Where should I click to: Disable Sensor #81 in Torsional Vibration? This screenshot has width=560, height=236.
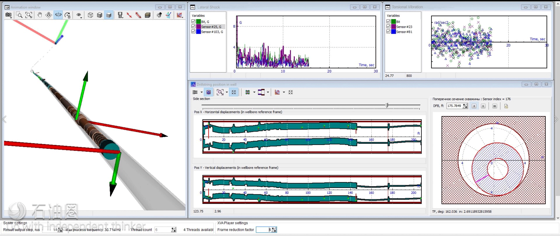pyautogui.click(x=388, y=31)
